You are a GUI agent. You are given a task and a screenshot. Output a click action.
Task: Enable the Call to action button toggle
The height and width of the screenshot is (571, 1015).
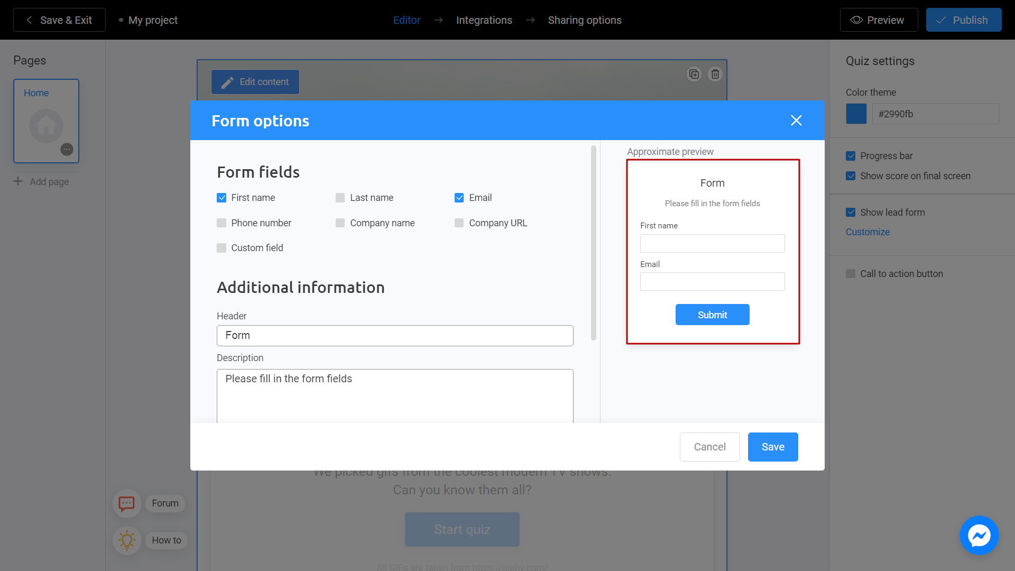point(851,273)
